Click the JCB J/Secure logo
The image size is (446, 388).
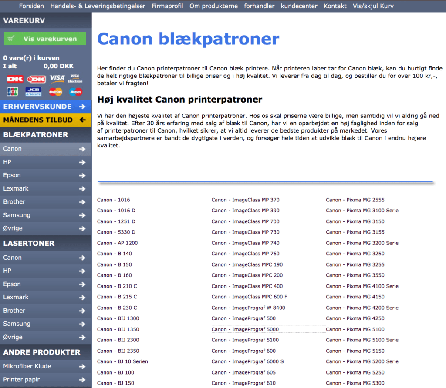click(x=34, y=92)
